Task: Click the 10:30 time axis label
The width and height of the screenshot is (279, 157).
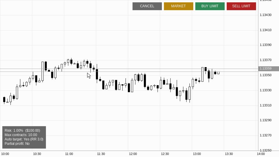Action: coord(37,154)
